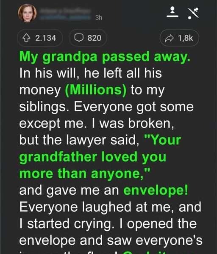Open comments via the speech bubble icon

[x=79, y=38]
